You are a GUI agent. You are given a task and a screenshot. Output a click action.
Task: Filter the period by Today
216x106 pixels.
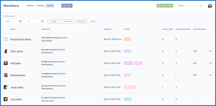pos(54,21)
